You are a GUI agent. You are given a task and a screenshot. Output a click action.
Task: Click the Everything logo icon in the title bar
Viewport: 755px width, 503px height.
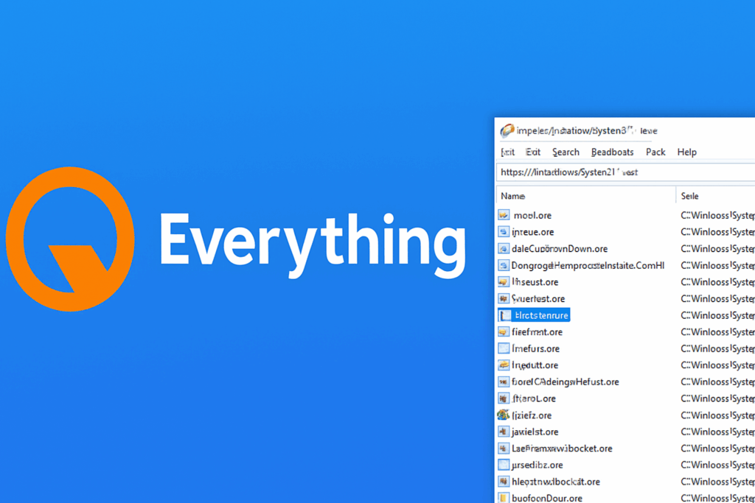click(507, 130)
